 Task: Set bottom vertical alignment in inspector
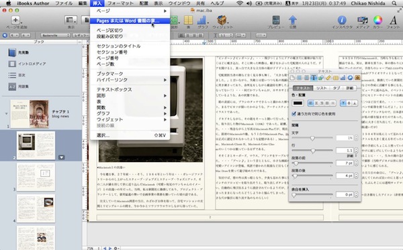(355, 103)
